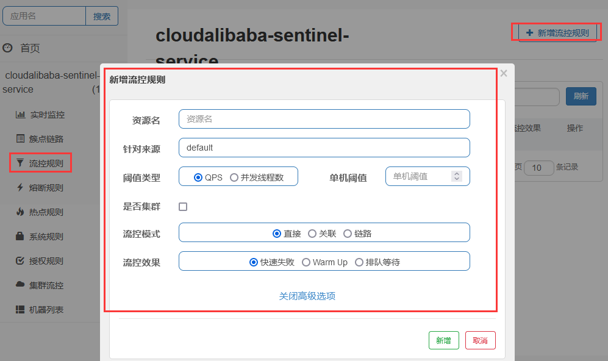This screenshot has width=608, height=361.
Task: Select 关联 flow control mode
Action: coord(312,234)
